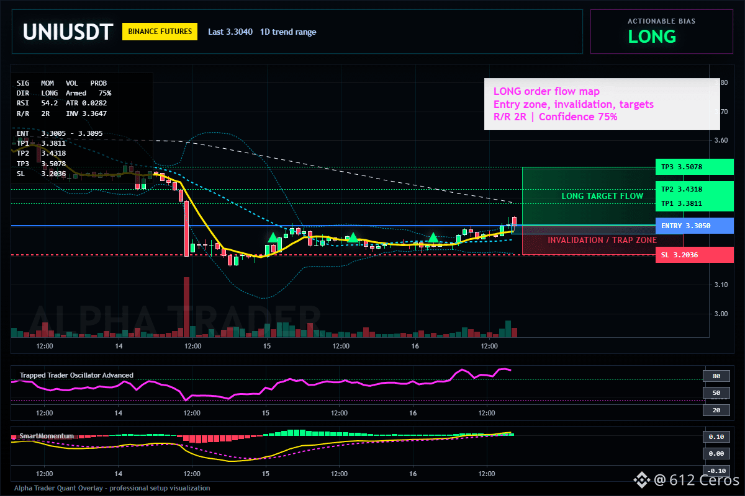This screenshot has width=745, height=496.
Task: Click the SmartMomentum indicator title
Action: click(x=47, y=436)
